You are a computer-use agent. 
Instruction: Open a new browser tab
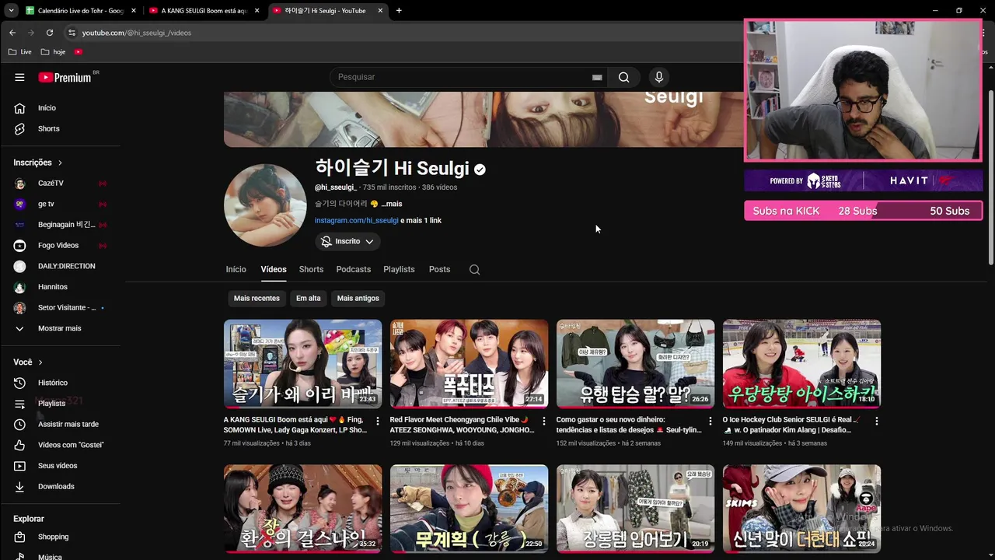click(x=399, y=11)
